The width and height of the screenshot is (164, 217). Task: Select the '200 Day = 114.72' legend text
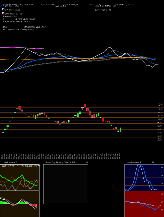[x=14, y=14]
